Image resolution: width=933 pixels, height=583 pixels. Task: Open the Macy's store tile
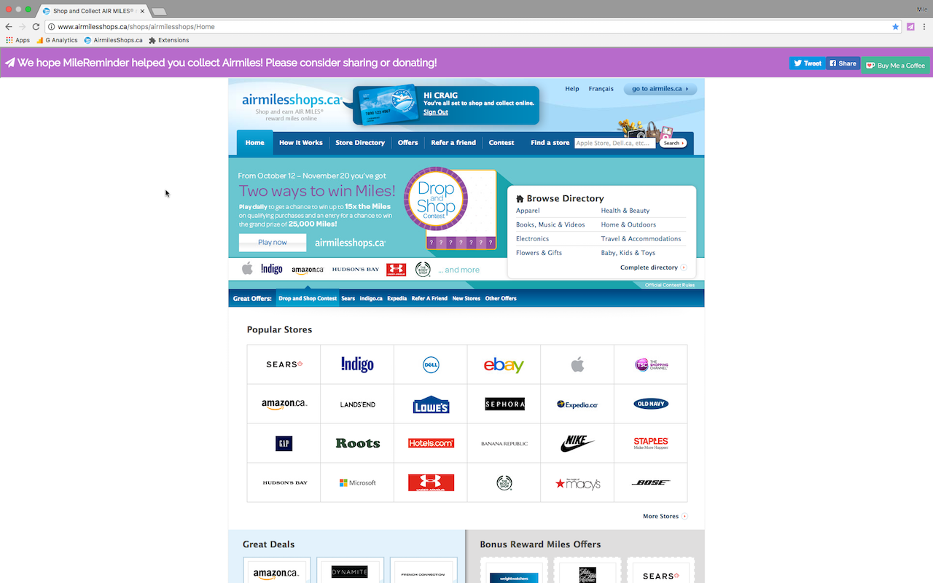(x=577, y=482)
